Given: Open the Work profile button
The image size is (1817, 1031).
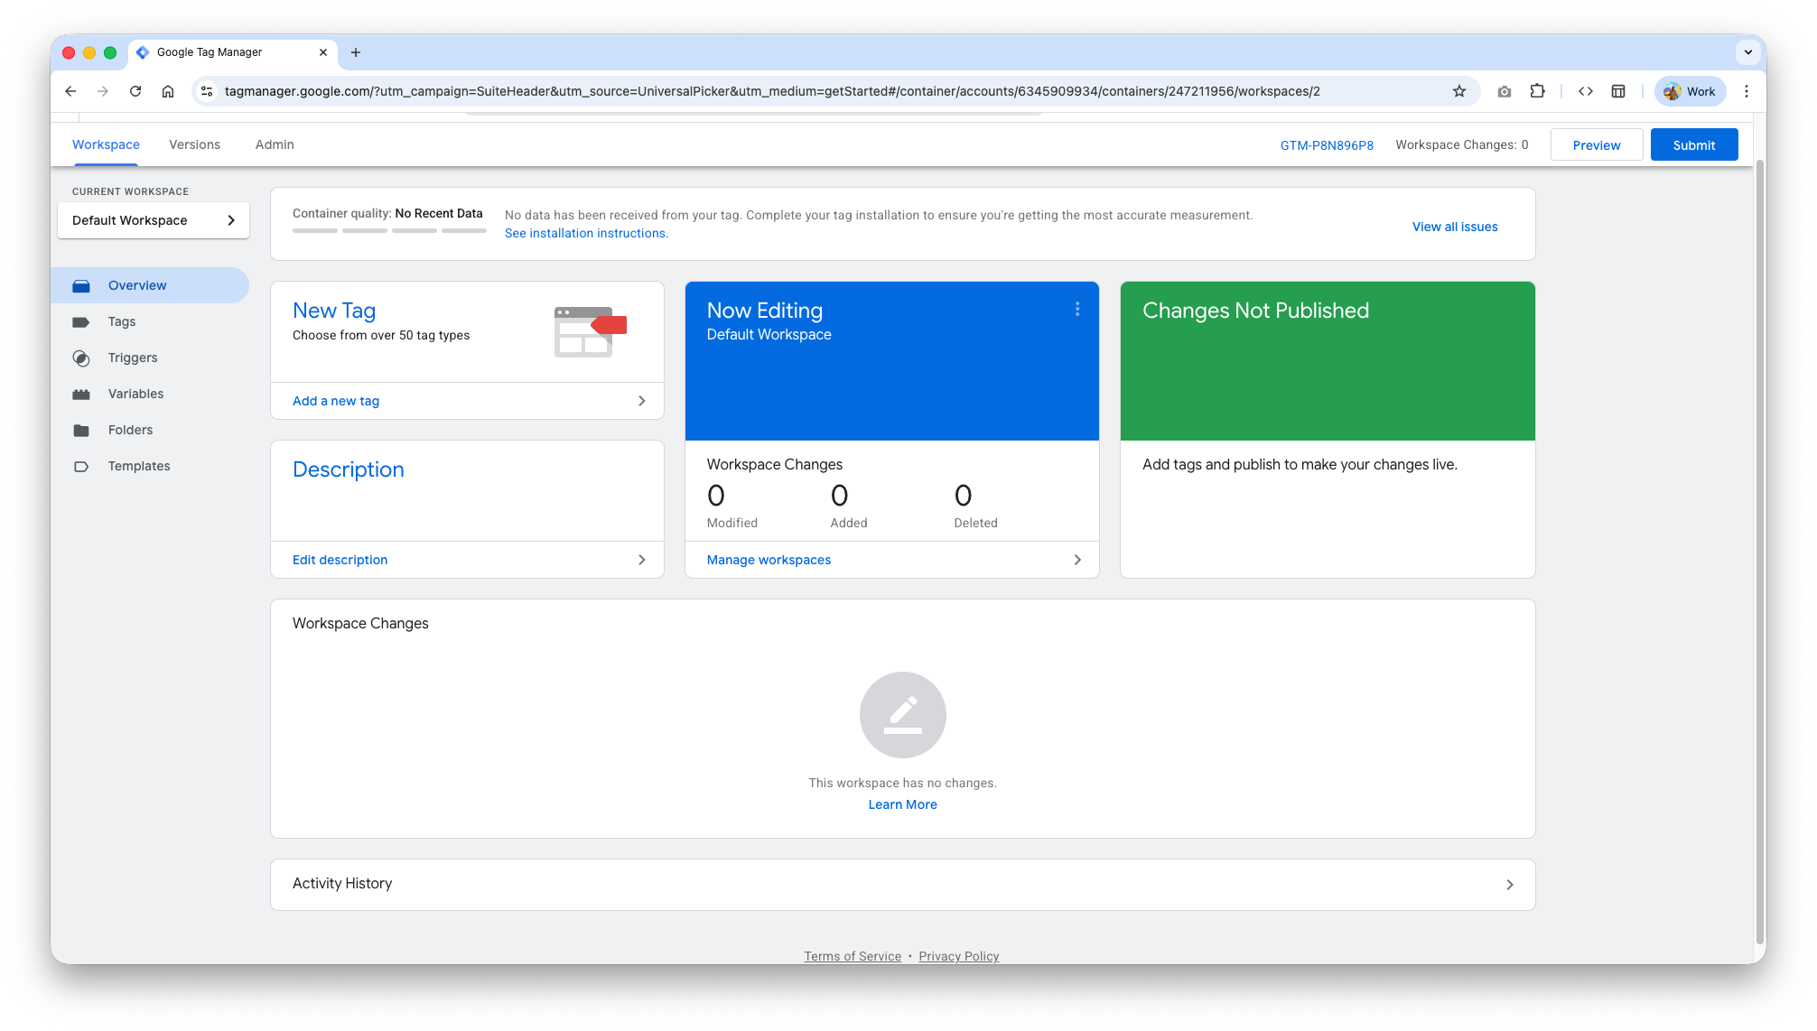Looking at the screenshot, I should [x=1690, y=91].
